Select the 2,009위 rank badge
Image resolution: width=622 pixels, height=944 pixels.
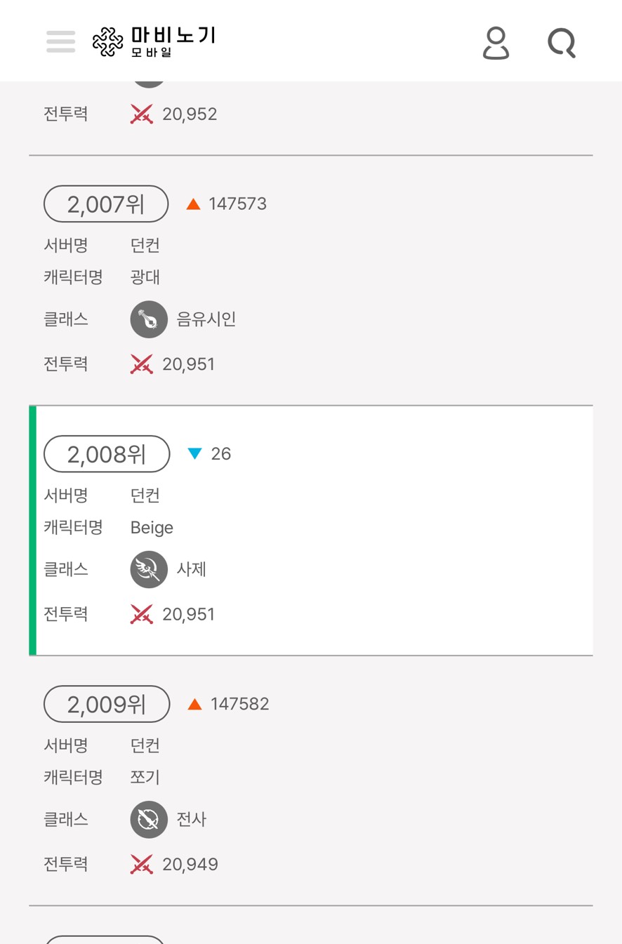[x=107, y=704]
